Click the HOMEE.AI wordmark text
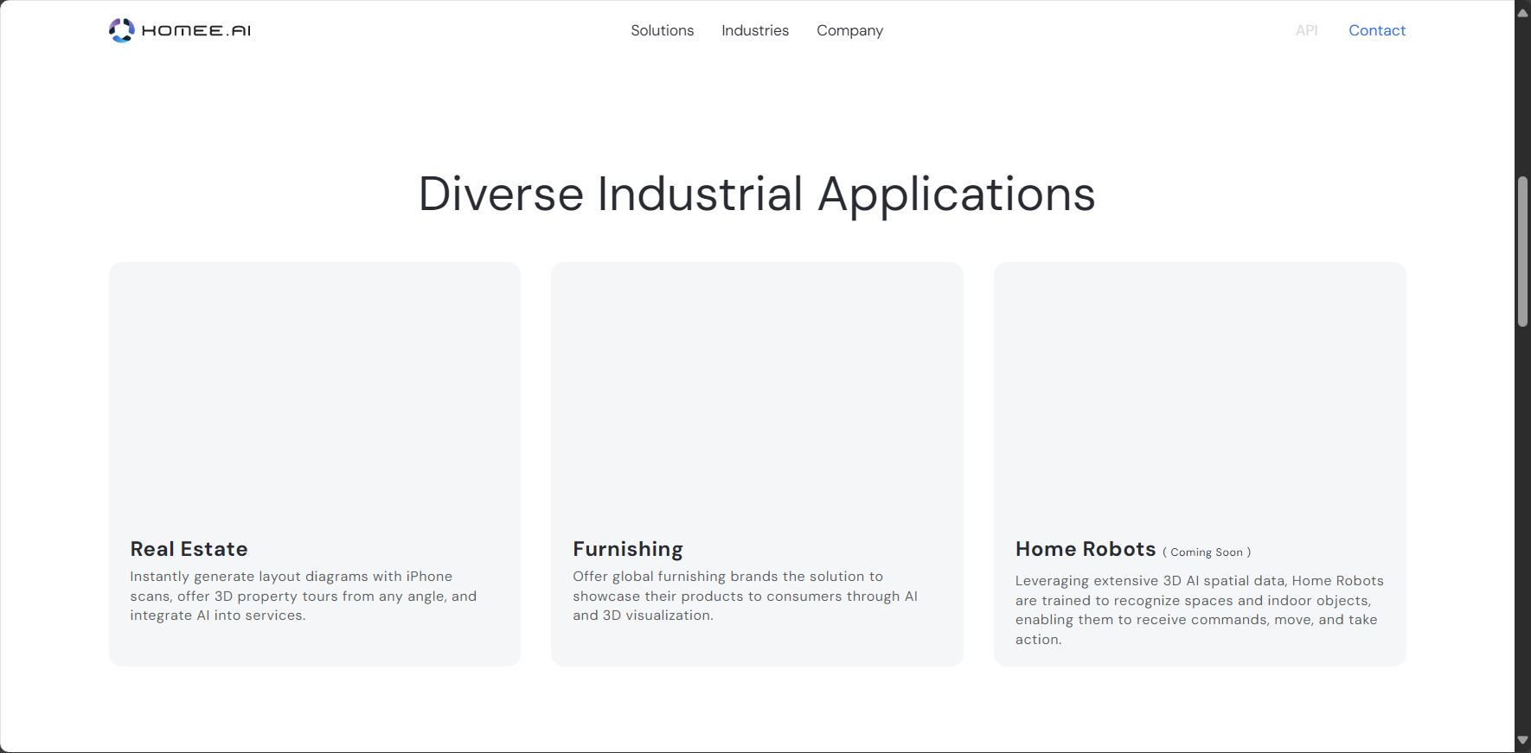The image size is (1531, 753). coord(196,31)
